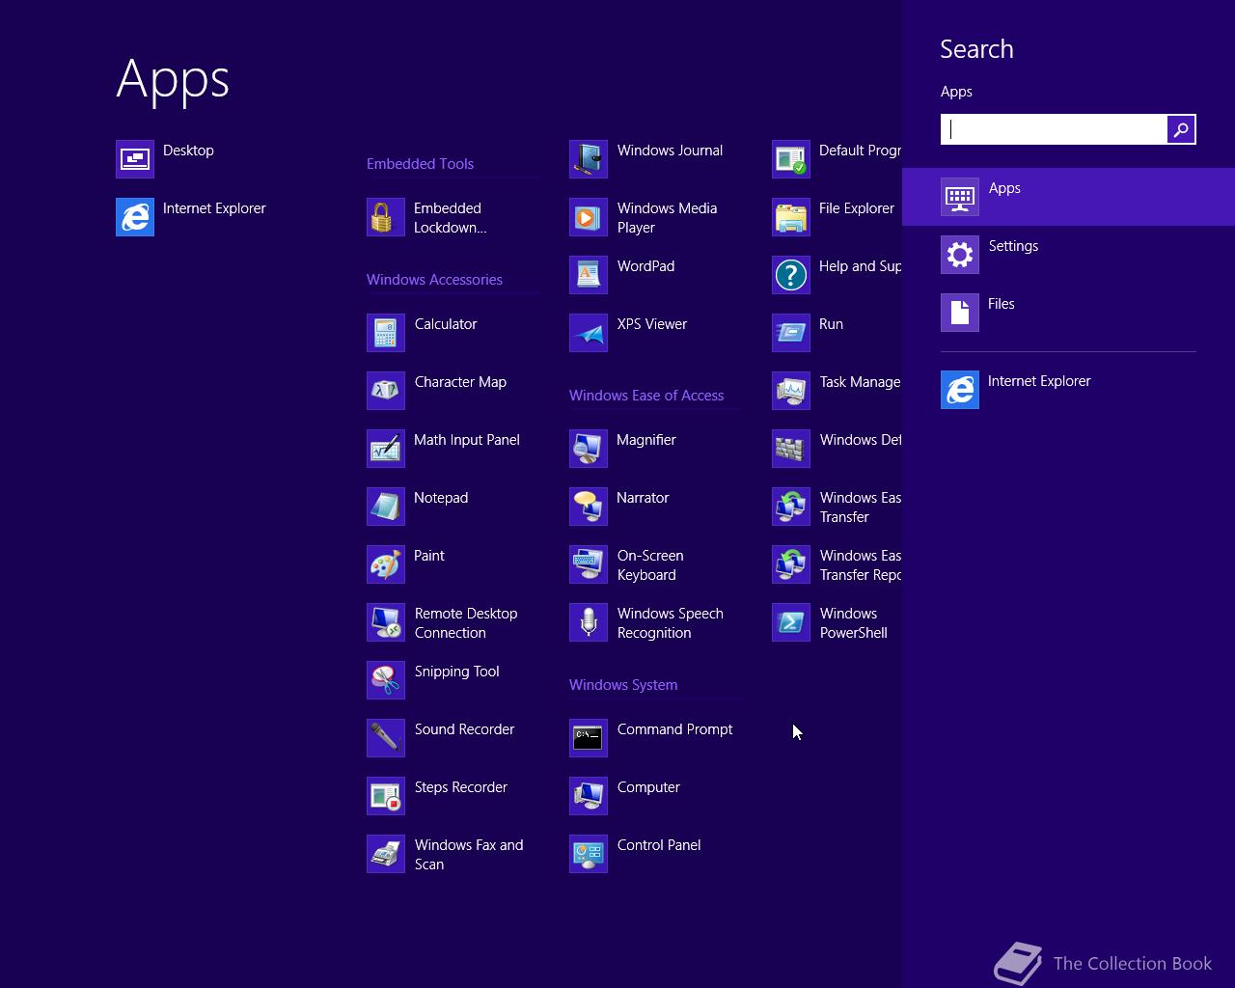Click the "Control Panel" label
1235x988 pixels.
click(659, 845)
